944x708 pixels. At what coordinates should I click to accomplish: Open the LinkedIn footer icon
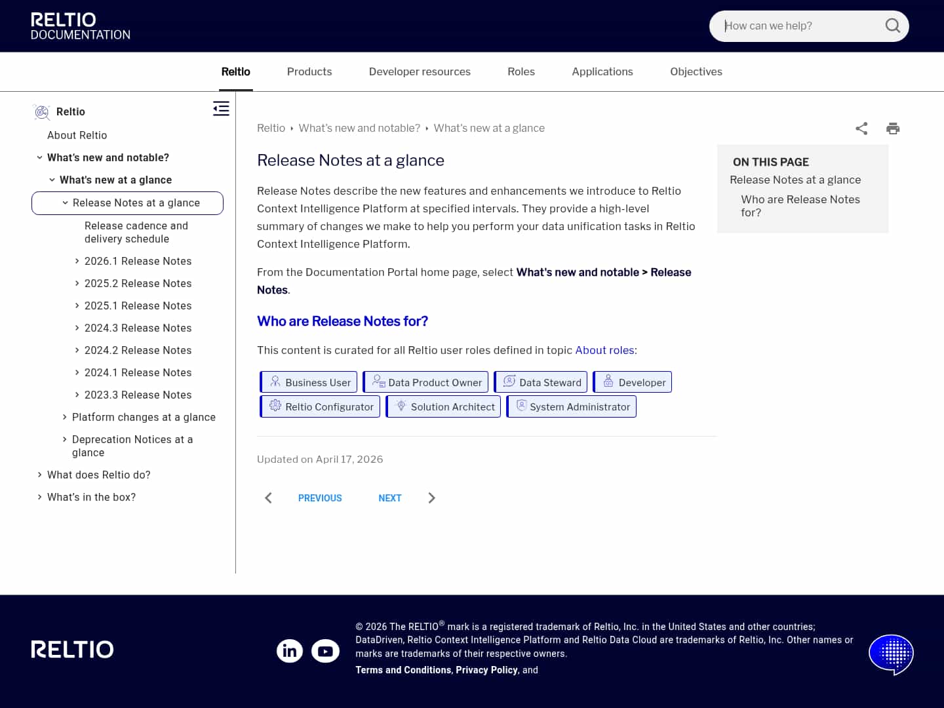pos(290,650)
